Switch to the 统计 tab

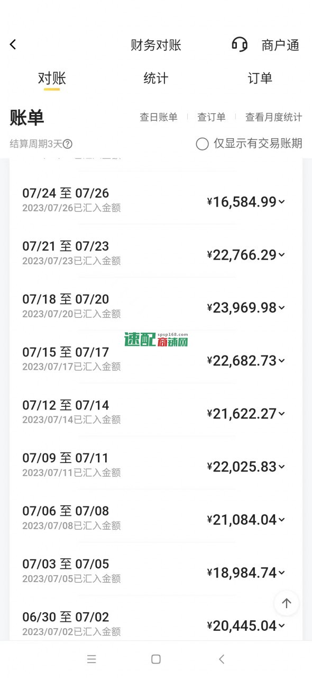click(156, 78)
